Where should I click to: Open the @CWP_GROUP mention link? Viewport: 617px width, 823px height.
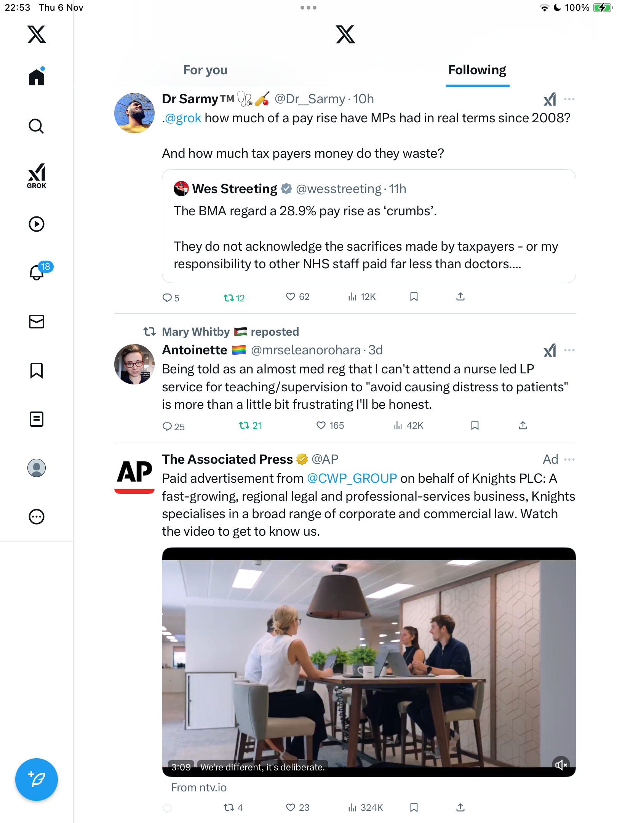coord(352,479)
